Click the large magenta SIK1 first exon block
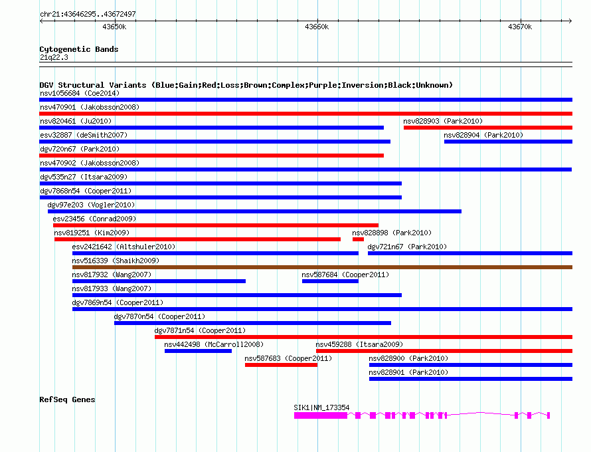Viewport: 591px width, 452px height. pyautogui.click(x=321, y=415)
